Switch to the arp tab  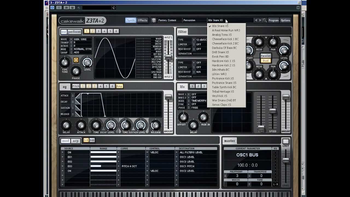[75, 141]
